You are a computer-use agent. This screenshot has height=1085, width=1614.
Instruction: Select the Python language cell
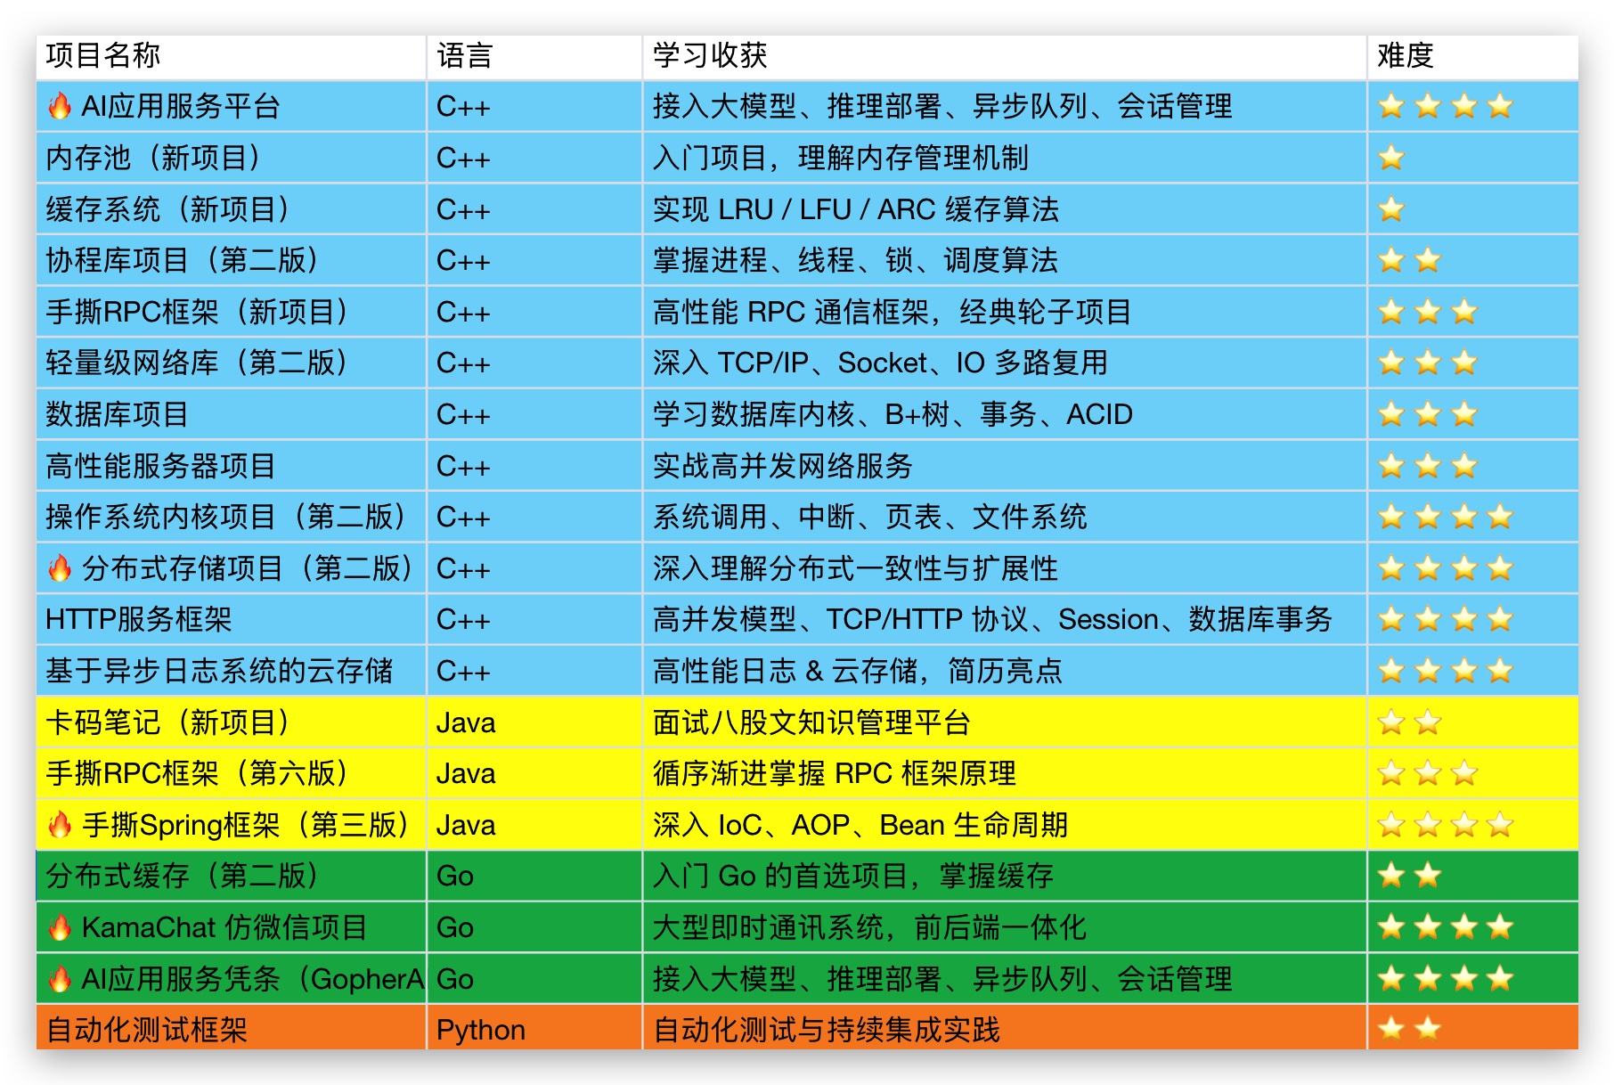click(x=480, y=1030)
